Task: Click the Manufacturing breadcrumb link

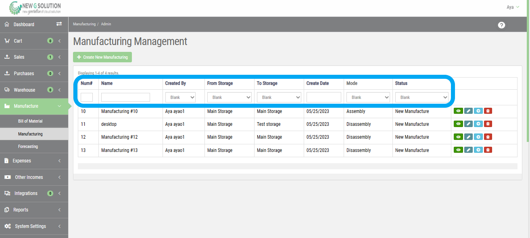Action: 84,24
